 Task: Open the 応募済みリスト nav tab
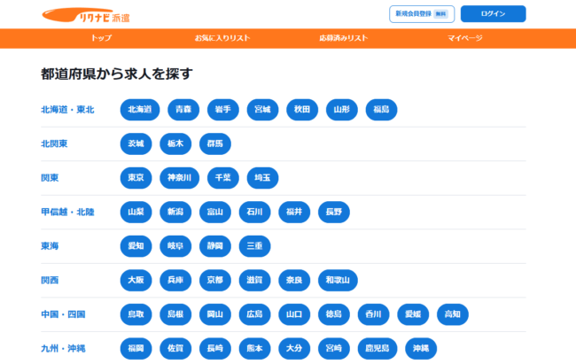[x=344, y=38]
